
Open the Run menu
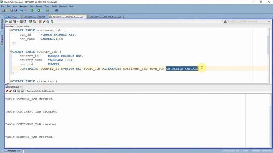click(32, 6)
